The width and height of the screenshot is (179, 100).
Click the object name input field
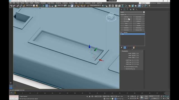(x=131, y=12)
